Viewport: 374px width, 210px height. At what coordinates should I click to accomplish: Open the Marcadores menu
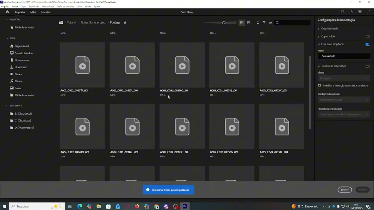[x=48, y=6]
